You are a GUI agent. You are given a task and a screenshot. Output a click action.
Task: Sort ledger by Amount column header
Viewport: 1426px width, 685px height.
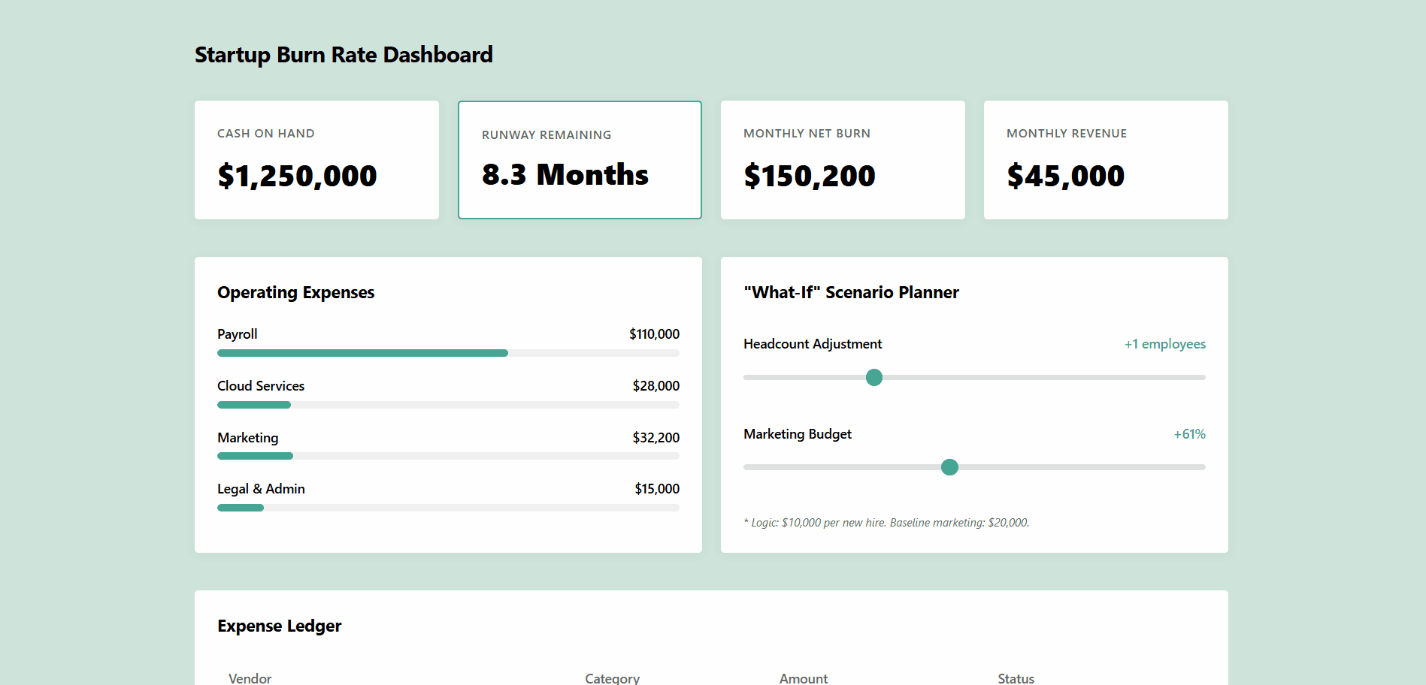(803, 678)
